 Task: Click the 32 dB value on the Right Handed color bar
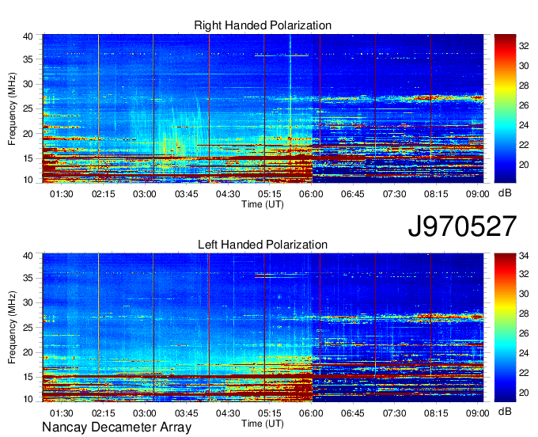pos(524,46)
